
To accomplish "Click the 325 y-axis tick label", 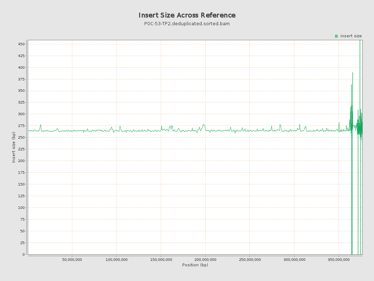I will click(x=21, y=102).
